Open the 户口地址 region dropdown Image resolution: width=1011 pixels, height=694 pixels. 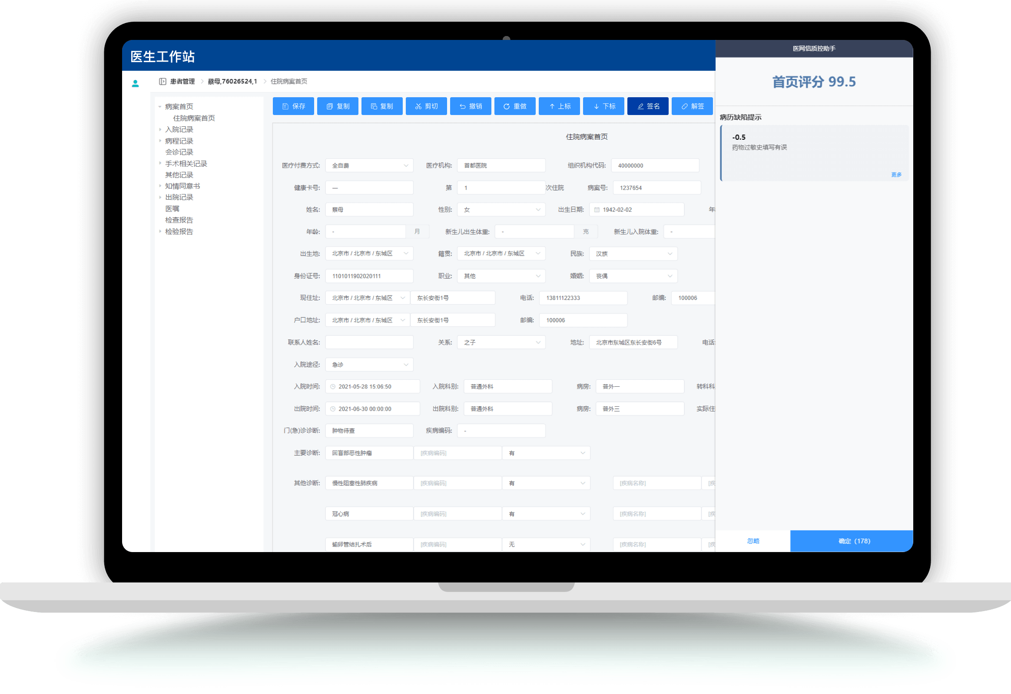[367, 320]
